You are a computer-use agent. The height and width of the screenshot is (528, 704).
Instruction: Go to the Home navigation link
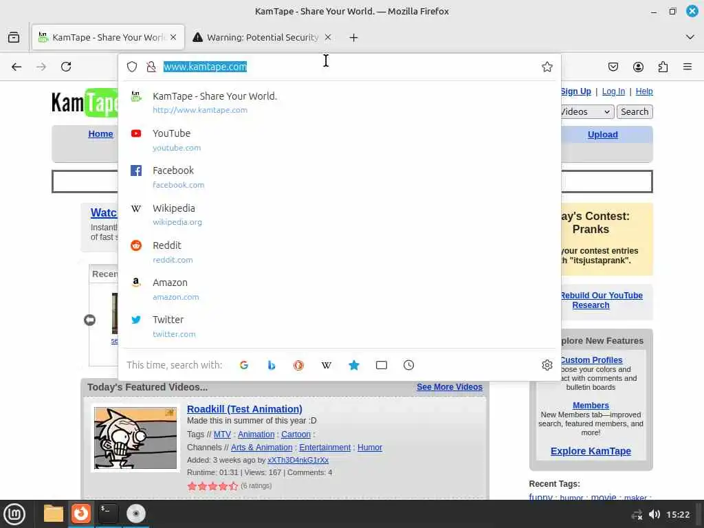pos(100,134)
